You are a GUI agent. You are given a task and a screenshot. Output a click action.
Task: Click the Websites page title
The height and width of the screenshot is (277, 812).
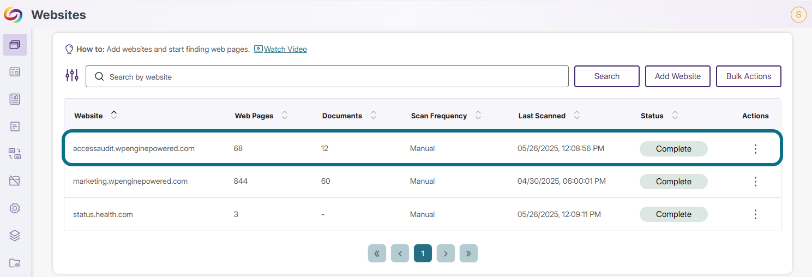pos(58,15)
